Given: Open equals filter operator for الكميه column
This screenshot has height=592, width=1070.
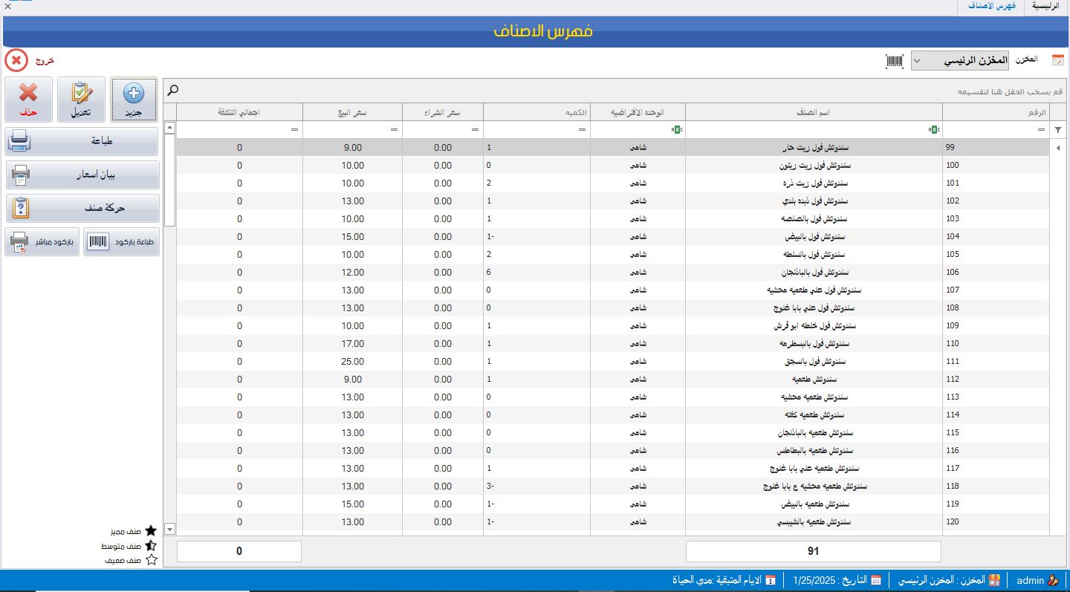Looking at the screenshot, I should tap(583, 130).
